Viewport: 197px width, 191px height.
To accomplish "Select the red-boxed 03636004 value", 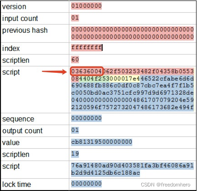I will click(87, 71).
